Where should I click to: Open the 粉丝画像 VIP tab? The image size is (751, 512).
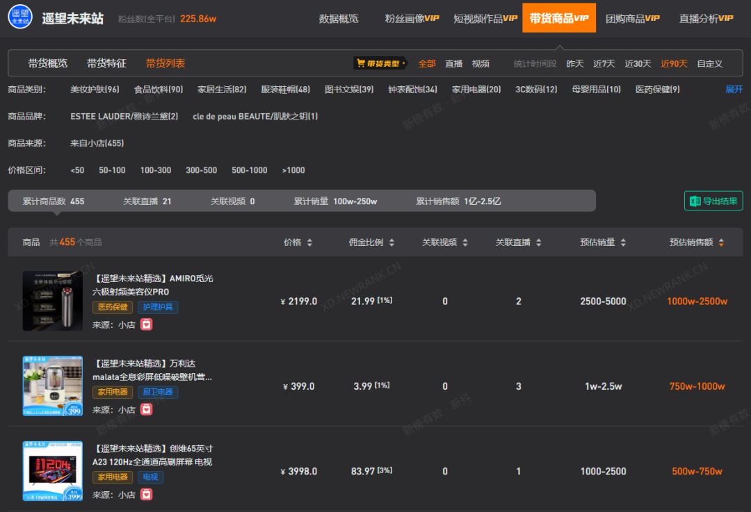pos(412,19)
